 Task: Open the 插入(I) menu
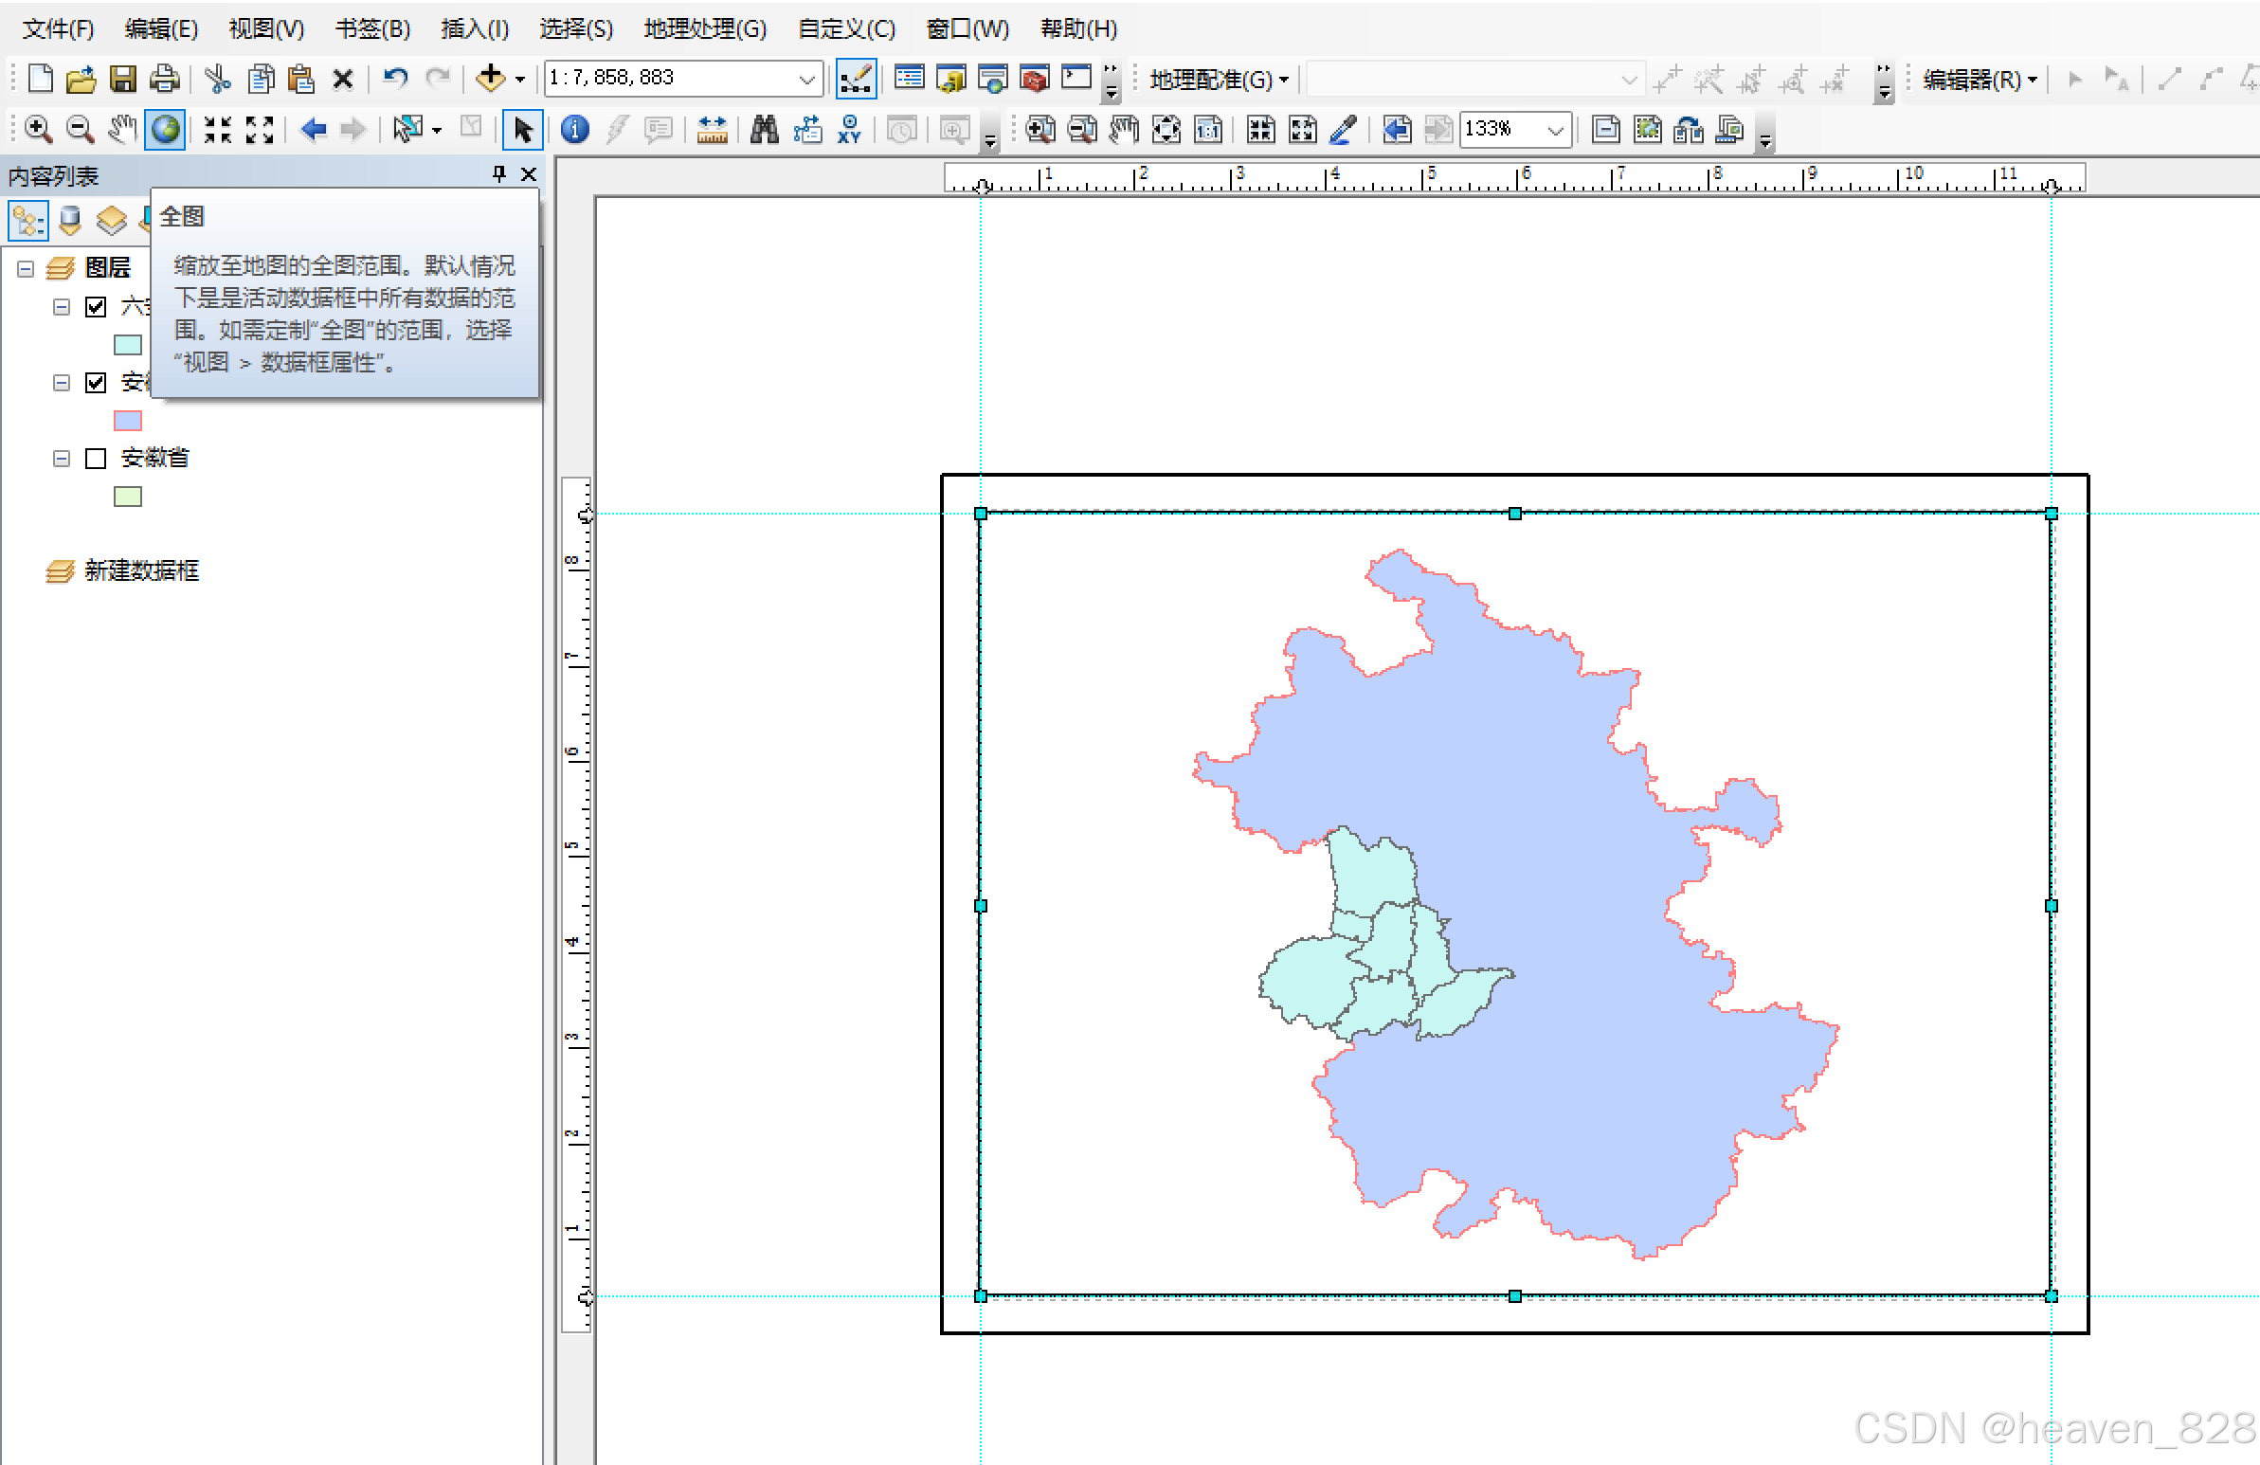[474, 28]
